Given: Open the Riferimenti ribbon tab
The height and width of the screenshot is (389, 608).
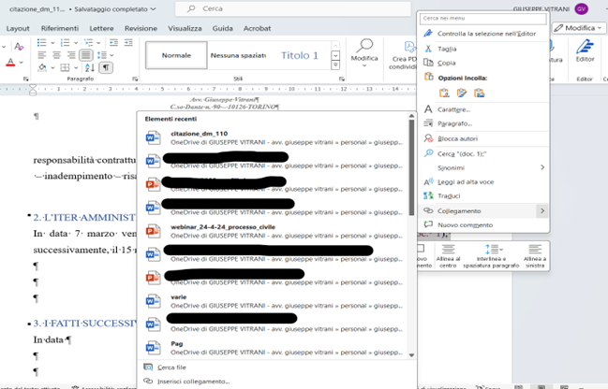Looking at the screenshot, I should pyautogui.click(x=60, y=28).
